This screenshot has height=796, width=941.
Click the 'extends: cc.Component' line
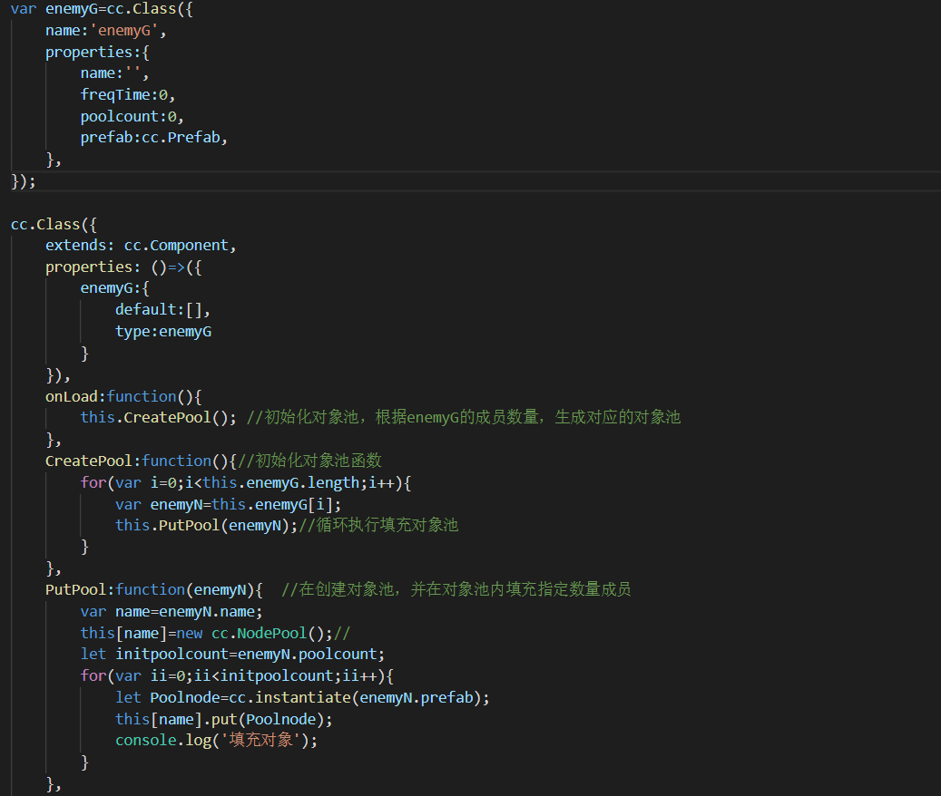pos(141,245)
